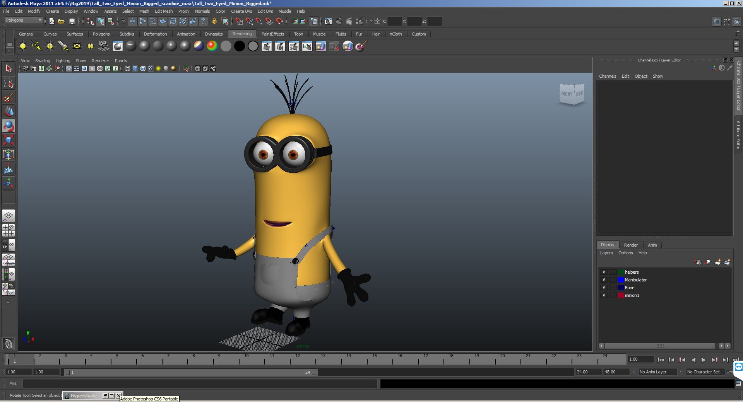Toggle display type box of helpers layer
The width and height of the screenshot is (743, 402).
(613, 272)
